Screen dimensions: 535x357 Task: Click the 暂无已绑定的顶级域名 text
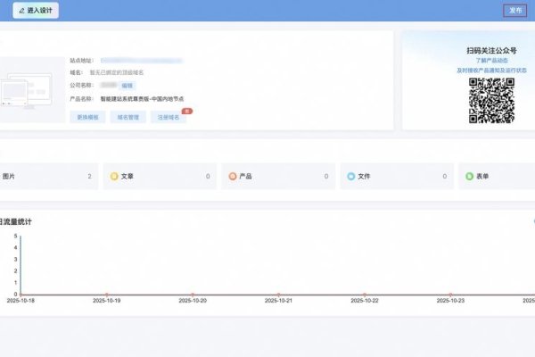(x=117, y=72)
